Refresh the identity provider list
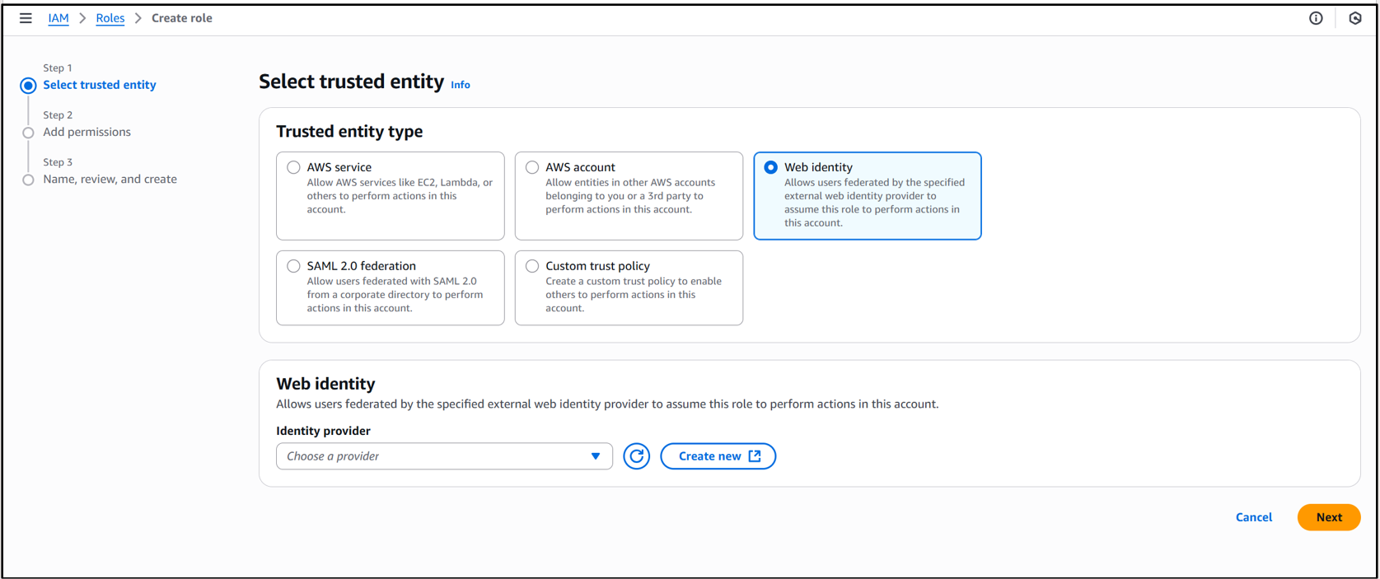 636,456
